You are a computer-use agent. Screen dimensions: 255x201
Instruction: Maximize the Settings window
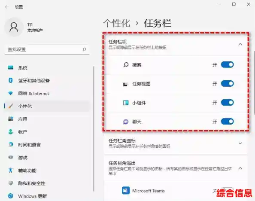coord(234,4)
